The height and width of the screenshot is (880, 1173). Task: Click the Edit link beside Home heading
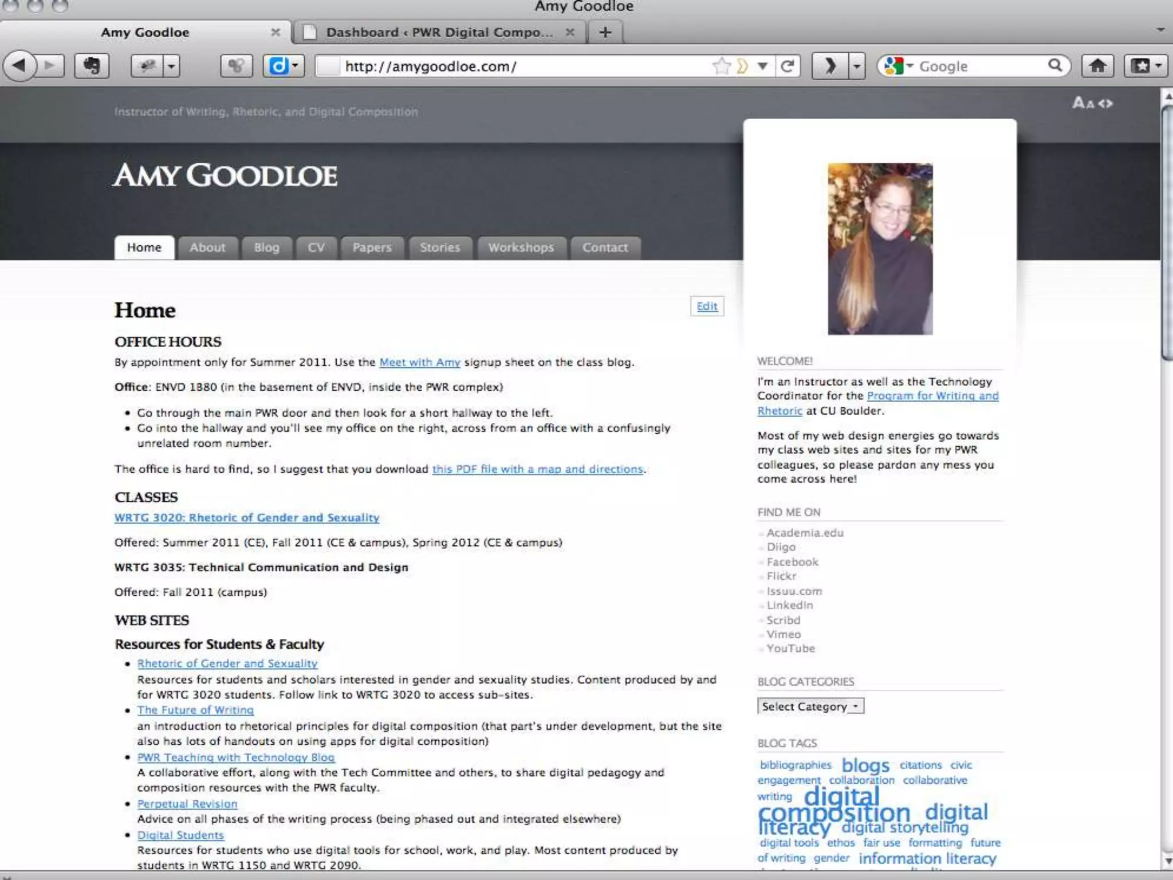[x=707, y=307]
